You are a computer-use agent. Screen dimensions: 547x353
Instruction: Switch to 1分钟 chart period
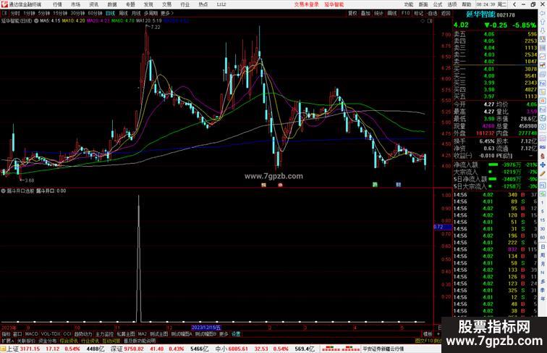(29, 13)
